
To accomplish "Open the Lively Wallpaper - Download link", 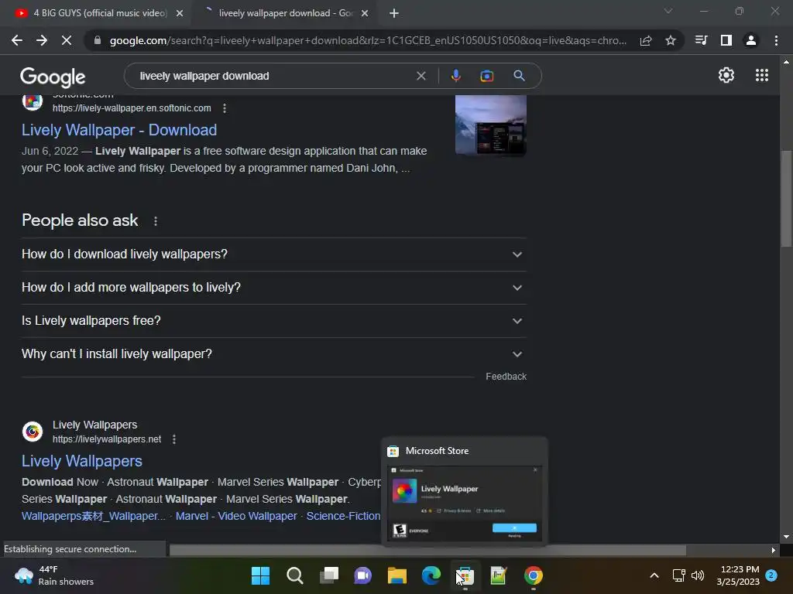I will [x=118, y=130].
